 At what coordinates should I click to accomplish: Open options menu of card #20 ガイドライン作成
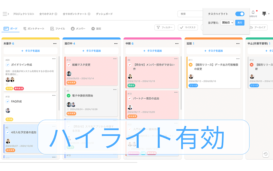click(54, 59)
